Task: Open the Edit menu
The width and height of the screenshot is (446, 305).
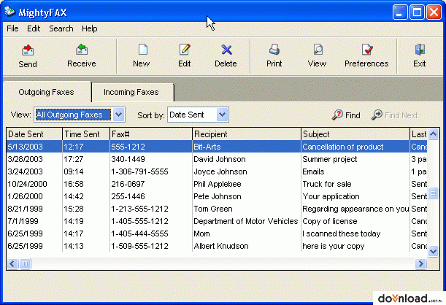Action: pyautogui.click(x=34, y=28)
